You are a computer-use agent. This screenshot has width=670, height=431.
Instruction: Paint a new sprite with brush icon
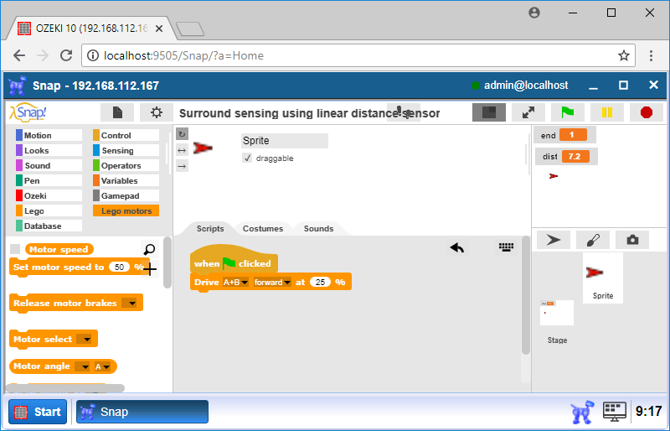pyautogui.click(x=593, y=240)
